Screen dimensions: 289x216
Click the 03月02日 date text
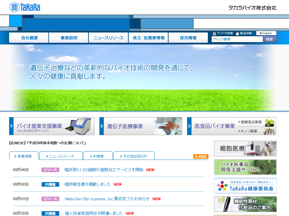coord(21,184)
